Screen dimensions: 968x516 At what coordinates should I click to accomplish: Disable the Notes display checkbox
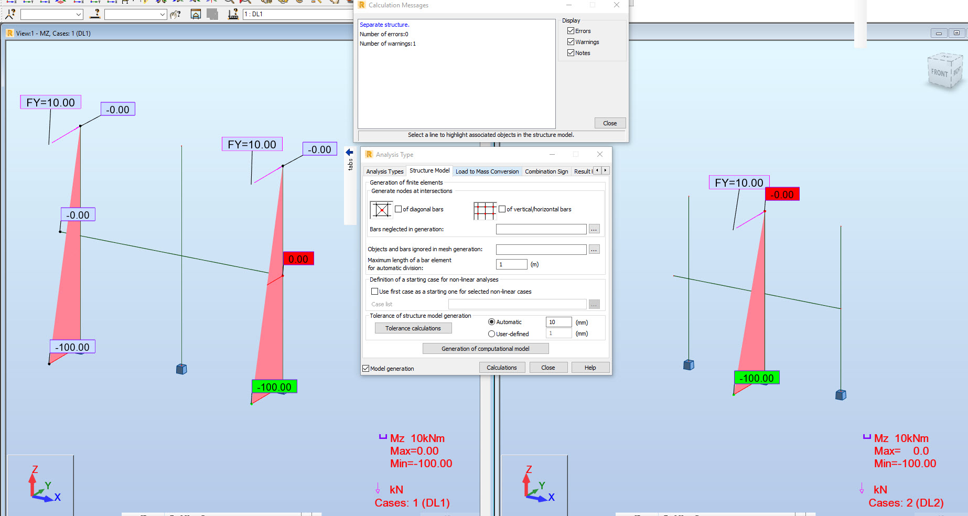pyautogui.click(x=571, y=52)
